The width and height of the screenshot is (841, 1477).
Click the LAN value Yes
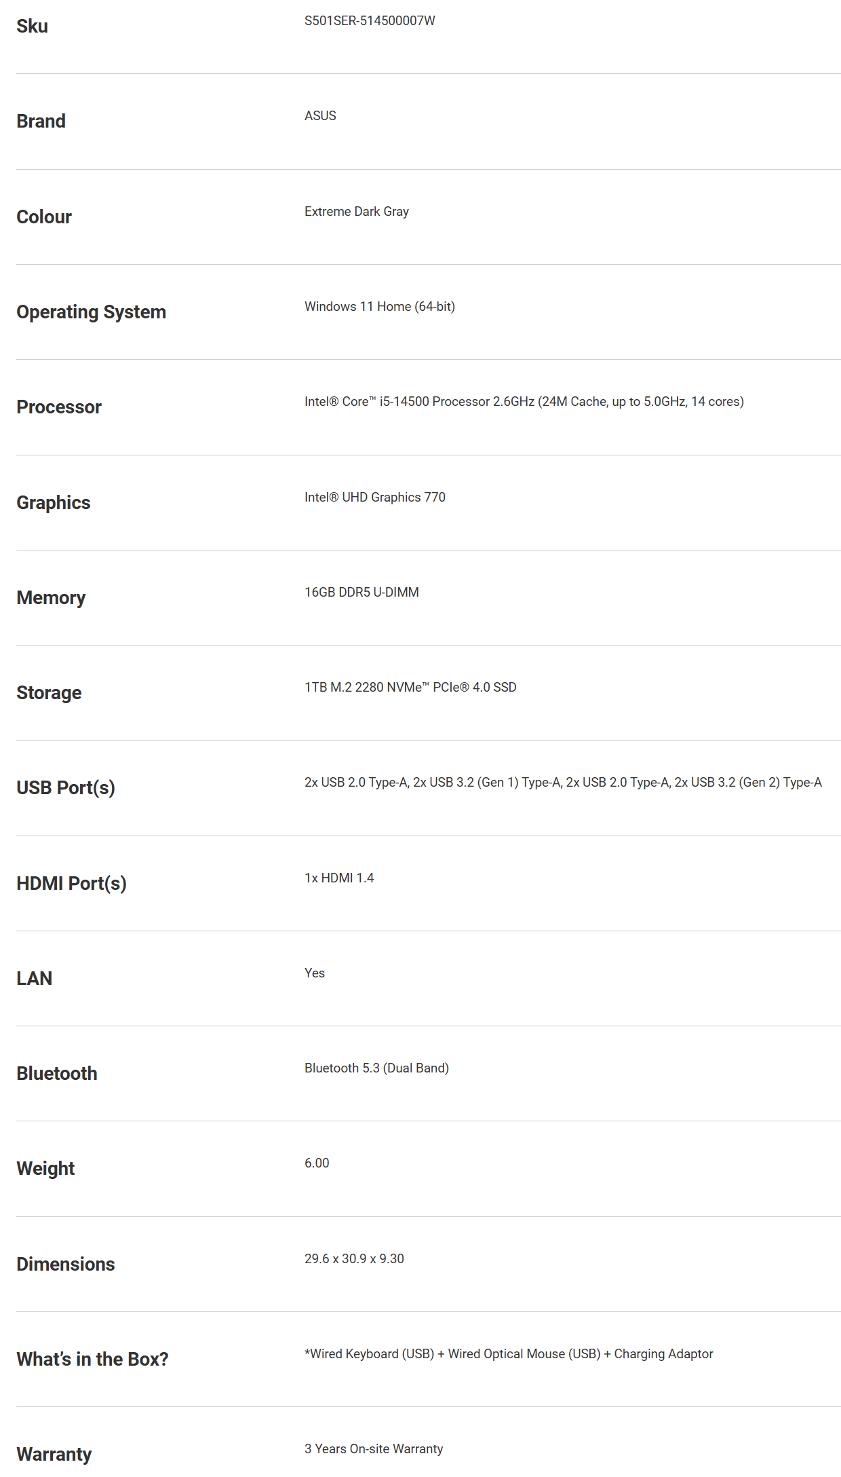coord(315,973)
